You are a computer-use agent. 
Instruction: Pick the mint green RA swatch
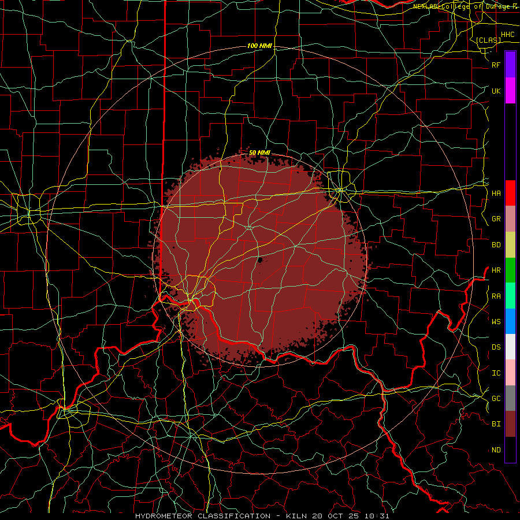tap(510, 296)
